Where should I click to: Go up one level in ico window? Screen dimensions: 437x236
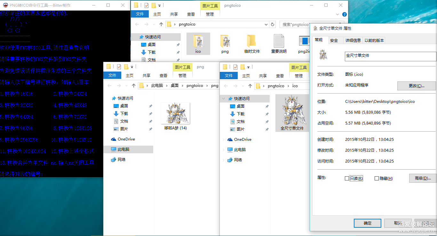point(250,86)
